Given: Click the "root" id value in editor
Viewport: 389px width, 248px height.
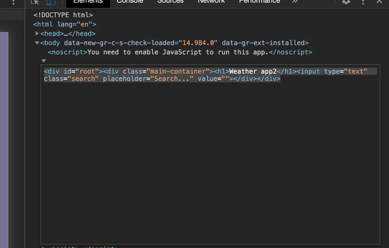Looking at the screenshot, I should [87, 72].
